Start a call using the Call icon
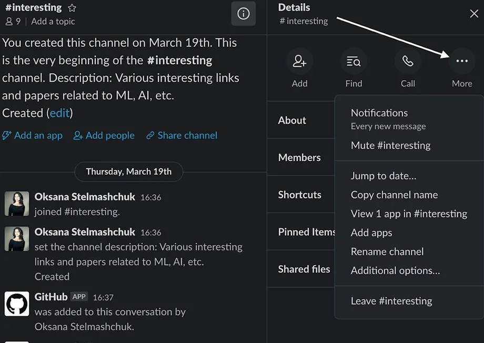This screenshot has height=343, width=484. click(x=408, y=61)
